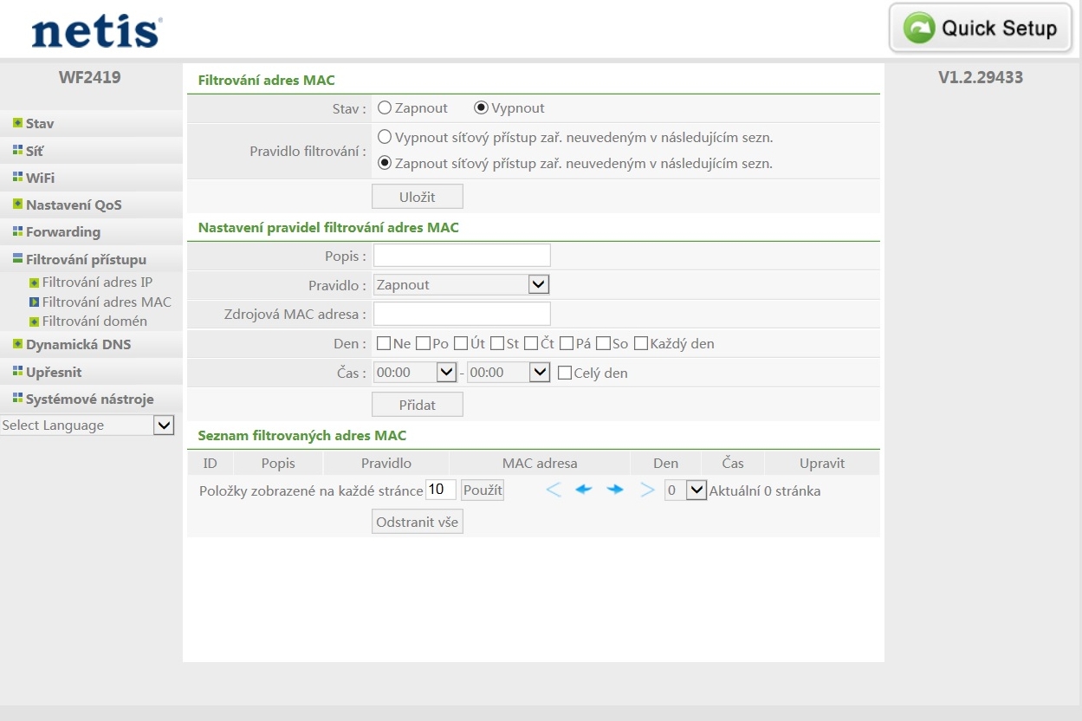Click the next page blue arrow
The width and height of the screenshot is (1082, 721).
(615, 490)
